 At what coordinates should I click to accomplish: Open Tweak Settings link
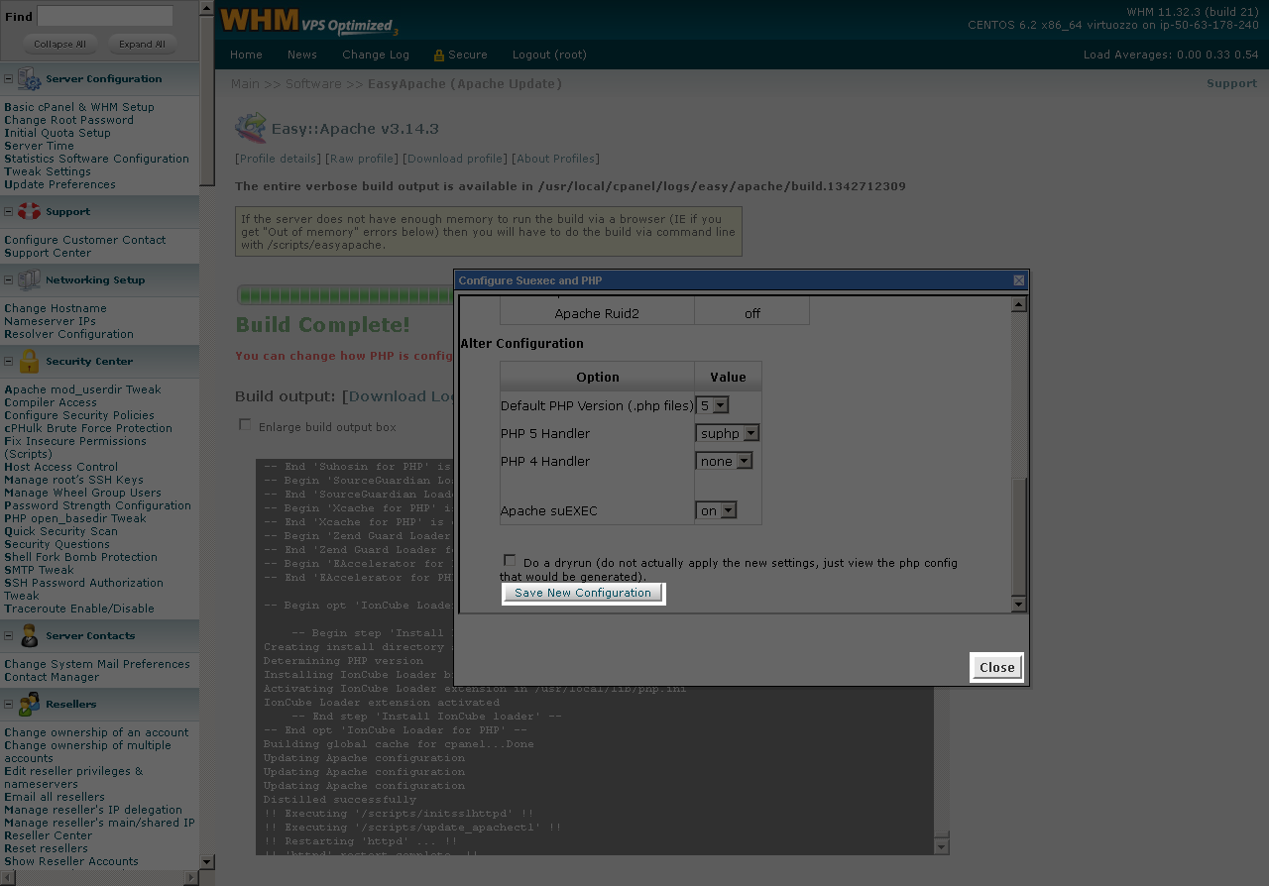coord(48,171)
